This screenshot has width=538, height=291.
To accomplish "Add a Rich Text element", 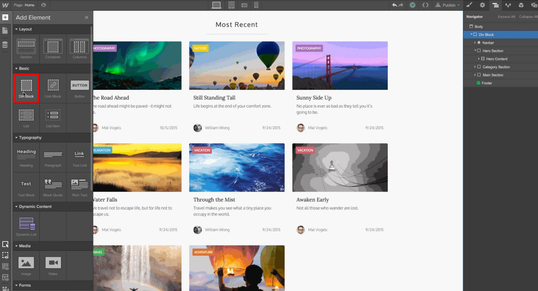I will (x=80, y=187).
